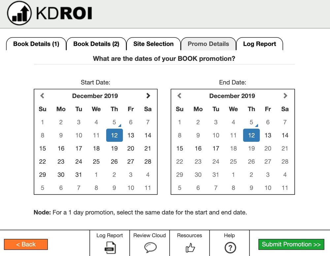Open the Help question mark icon
This screenshot has height=256, width=330.
230,248
